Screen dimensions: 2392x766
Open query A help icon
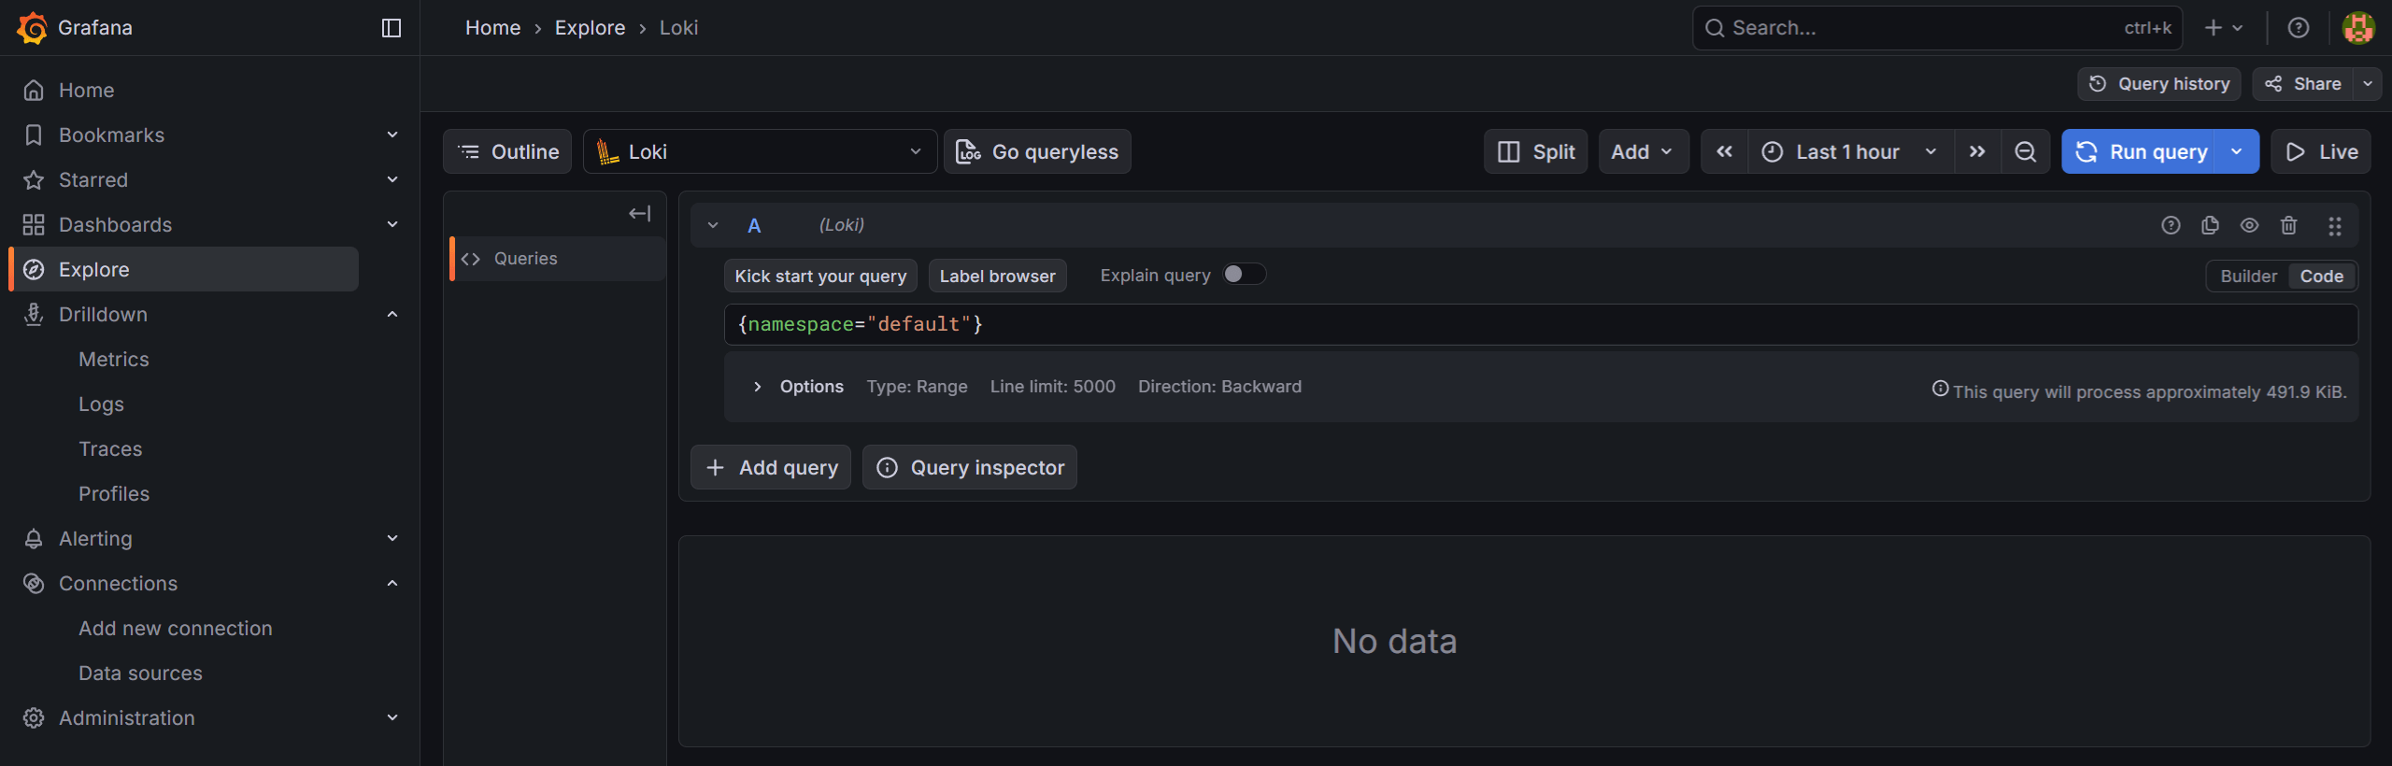click(x=2171, y=225)
